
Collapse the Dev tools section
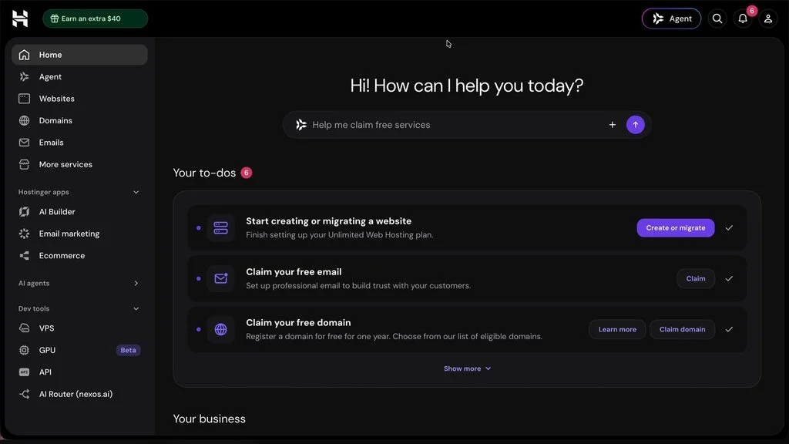[136, 308]
